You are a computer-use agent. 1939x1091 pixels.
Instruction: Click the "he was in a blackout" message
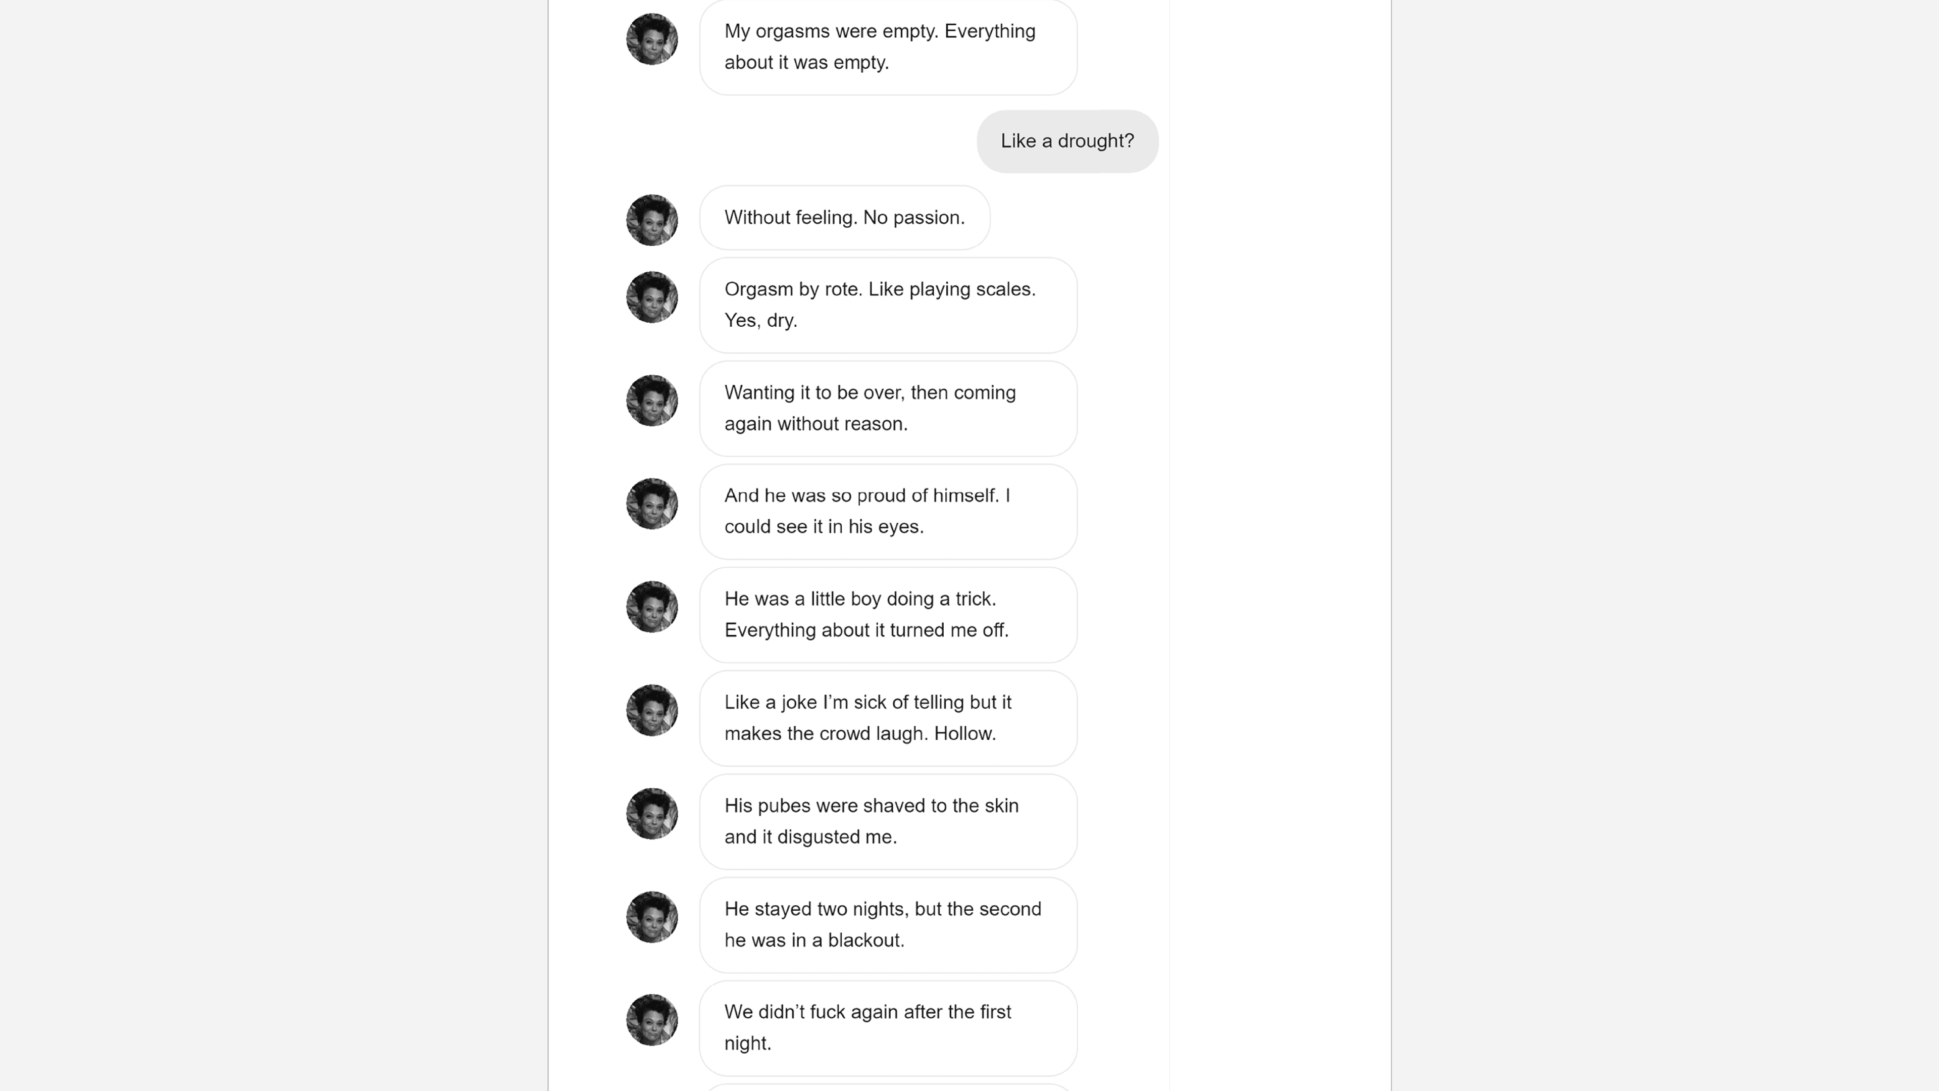click(x=888, y=925)
